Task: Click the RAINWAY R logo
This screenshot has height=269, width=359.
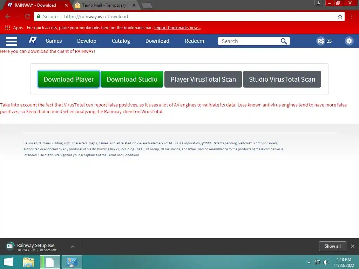Action: pos(33,41)
